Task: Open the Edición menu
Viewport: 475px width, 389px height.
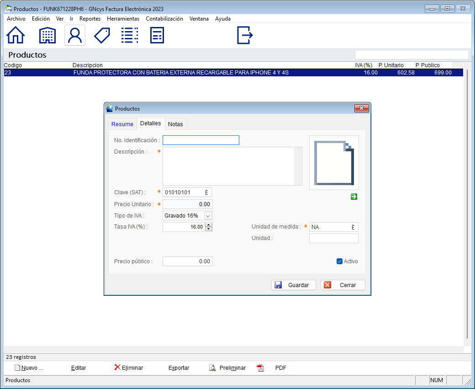Action: point(41,18)
